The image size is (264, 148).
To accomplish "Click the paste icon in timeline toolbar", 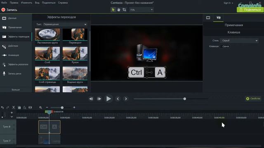I will pos(25,108).
